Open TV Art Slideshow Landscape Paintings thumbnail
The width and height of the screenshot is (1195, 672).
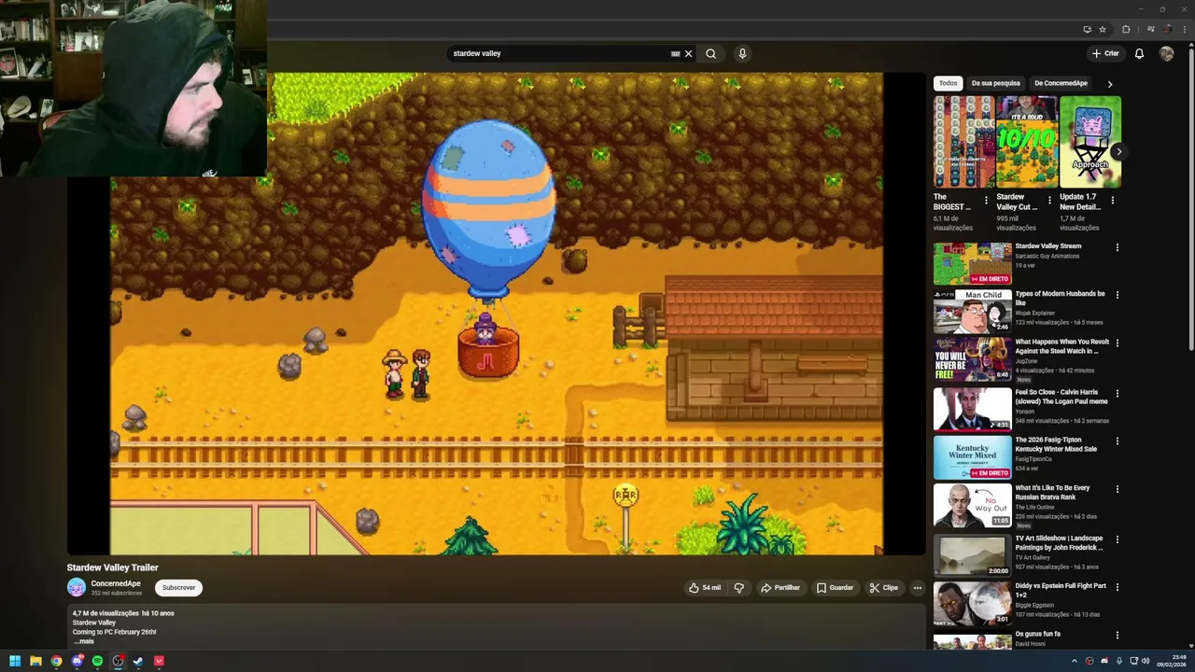(x=972, y=555)
